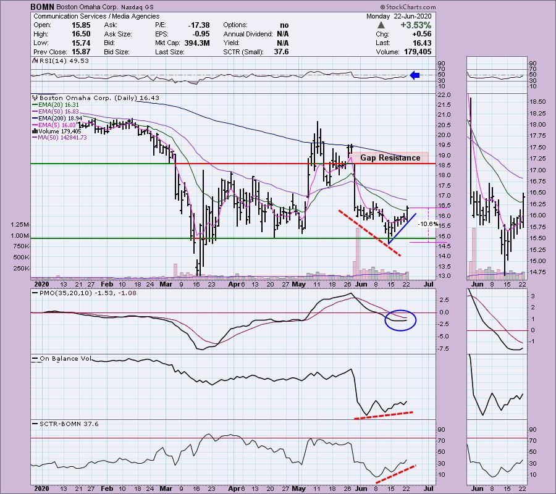Click the EMA(20) 16.31 legend entry
556x494 pixels.
[x=56, y=105]
